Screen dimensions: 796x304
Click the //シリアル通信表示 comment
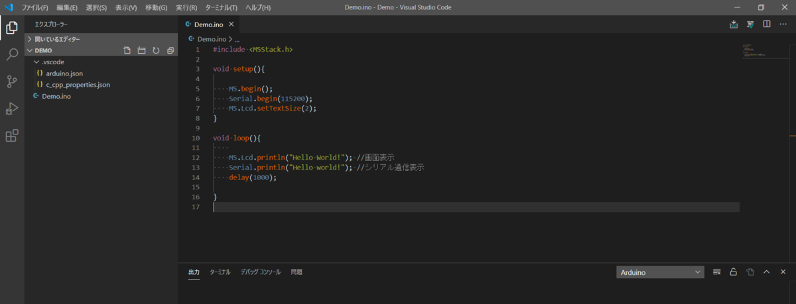click(390, 168)
